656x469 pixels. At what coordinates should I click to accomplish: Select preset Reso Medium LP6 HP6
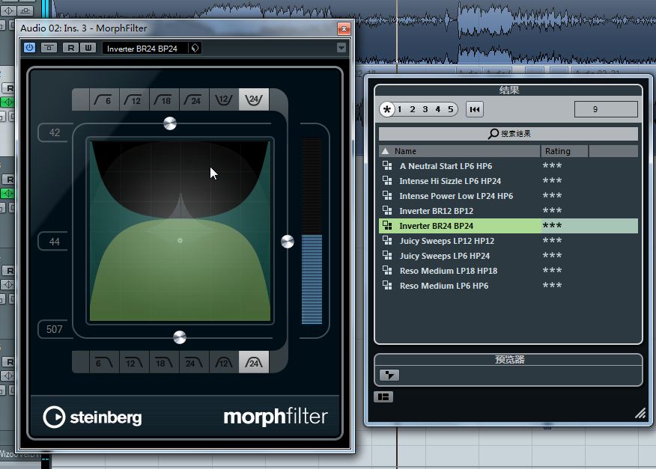[x=508, y=286]
